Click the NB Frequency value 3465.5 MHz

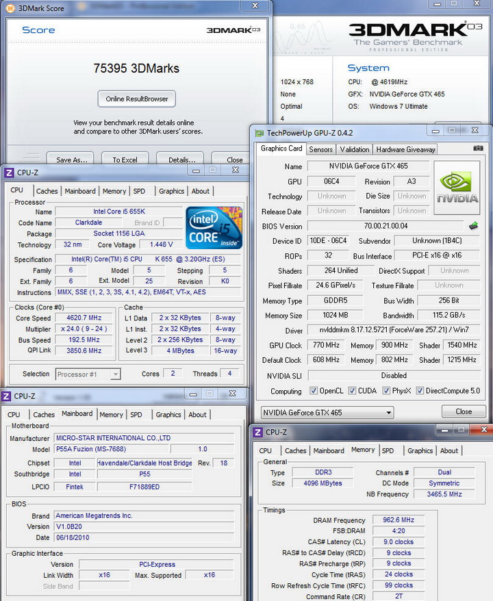click(x=444, y=494)
